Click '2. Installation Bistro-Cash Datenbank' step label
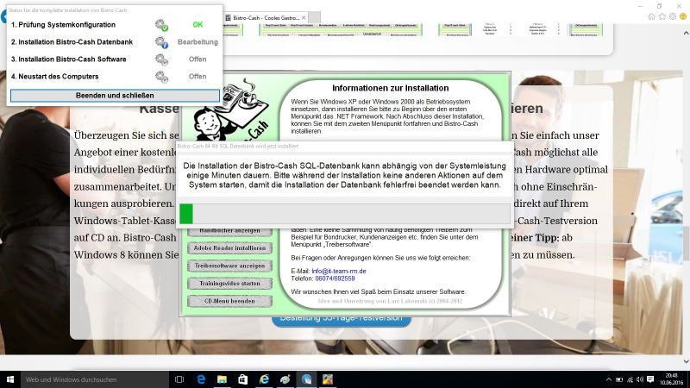 (x=72, y=41)
